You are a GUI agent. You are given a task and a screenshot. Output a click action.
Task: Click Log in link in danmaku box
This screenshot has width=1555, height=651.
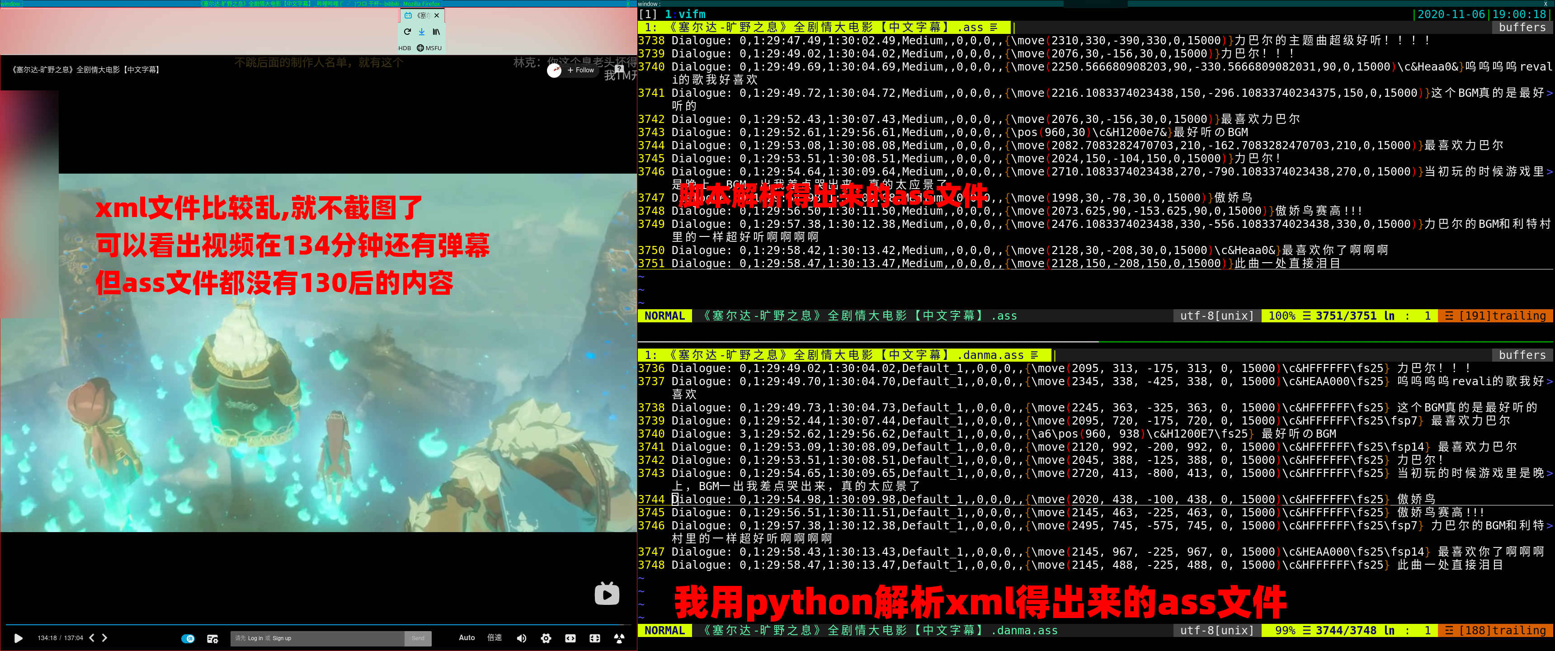click(255, 638)
